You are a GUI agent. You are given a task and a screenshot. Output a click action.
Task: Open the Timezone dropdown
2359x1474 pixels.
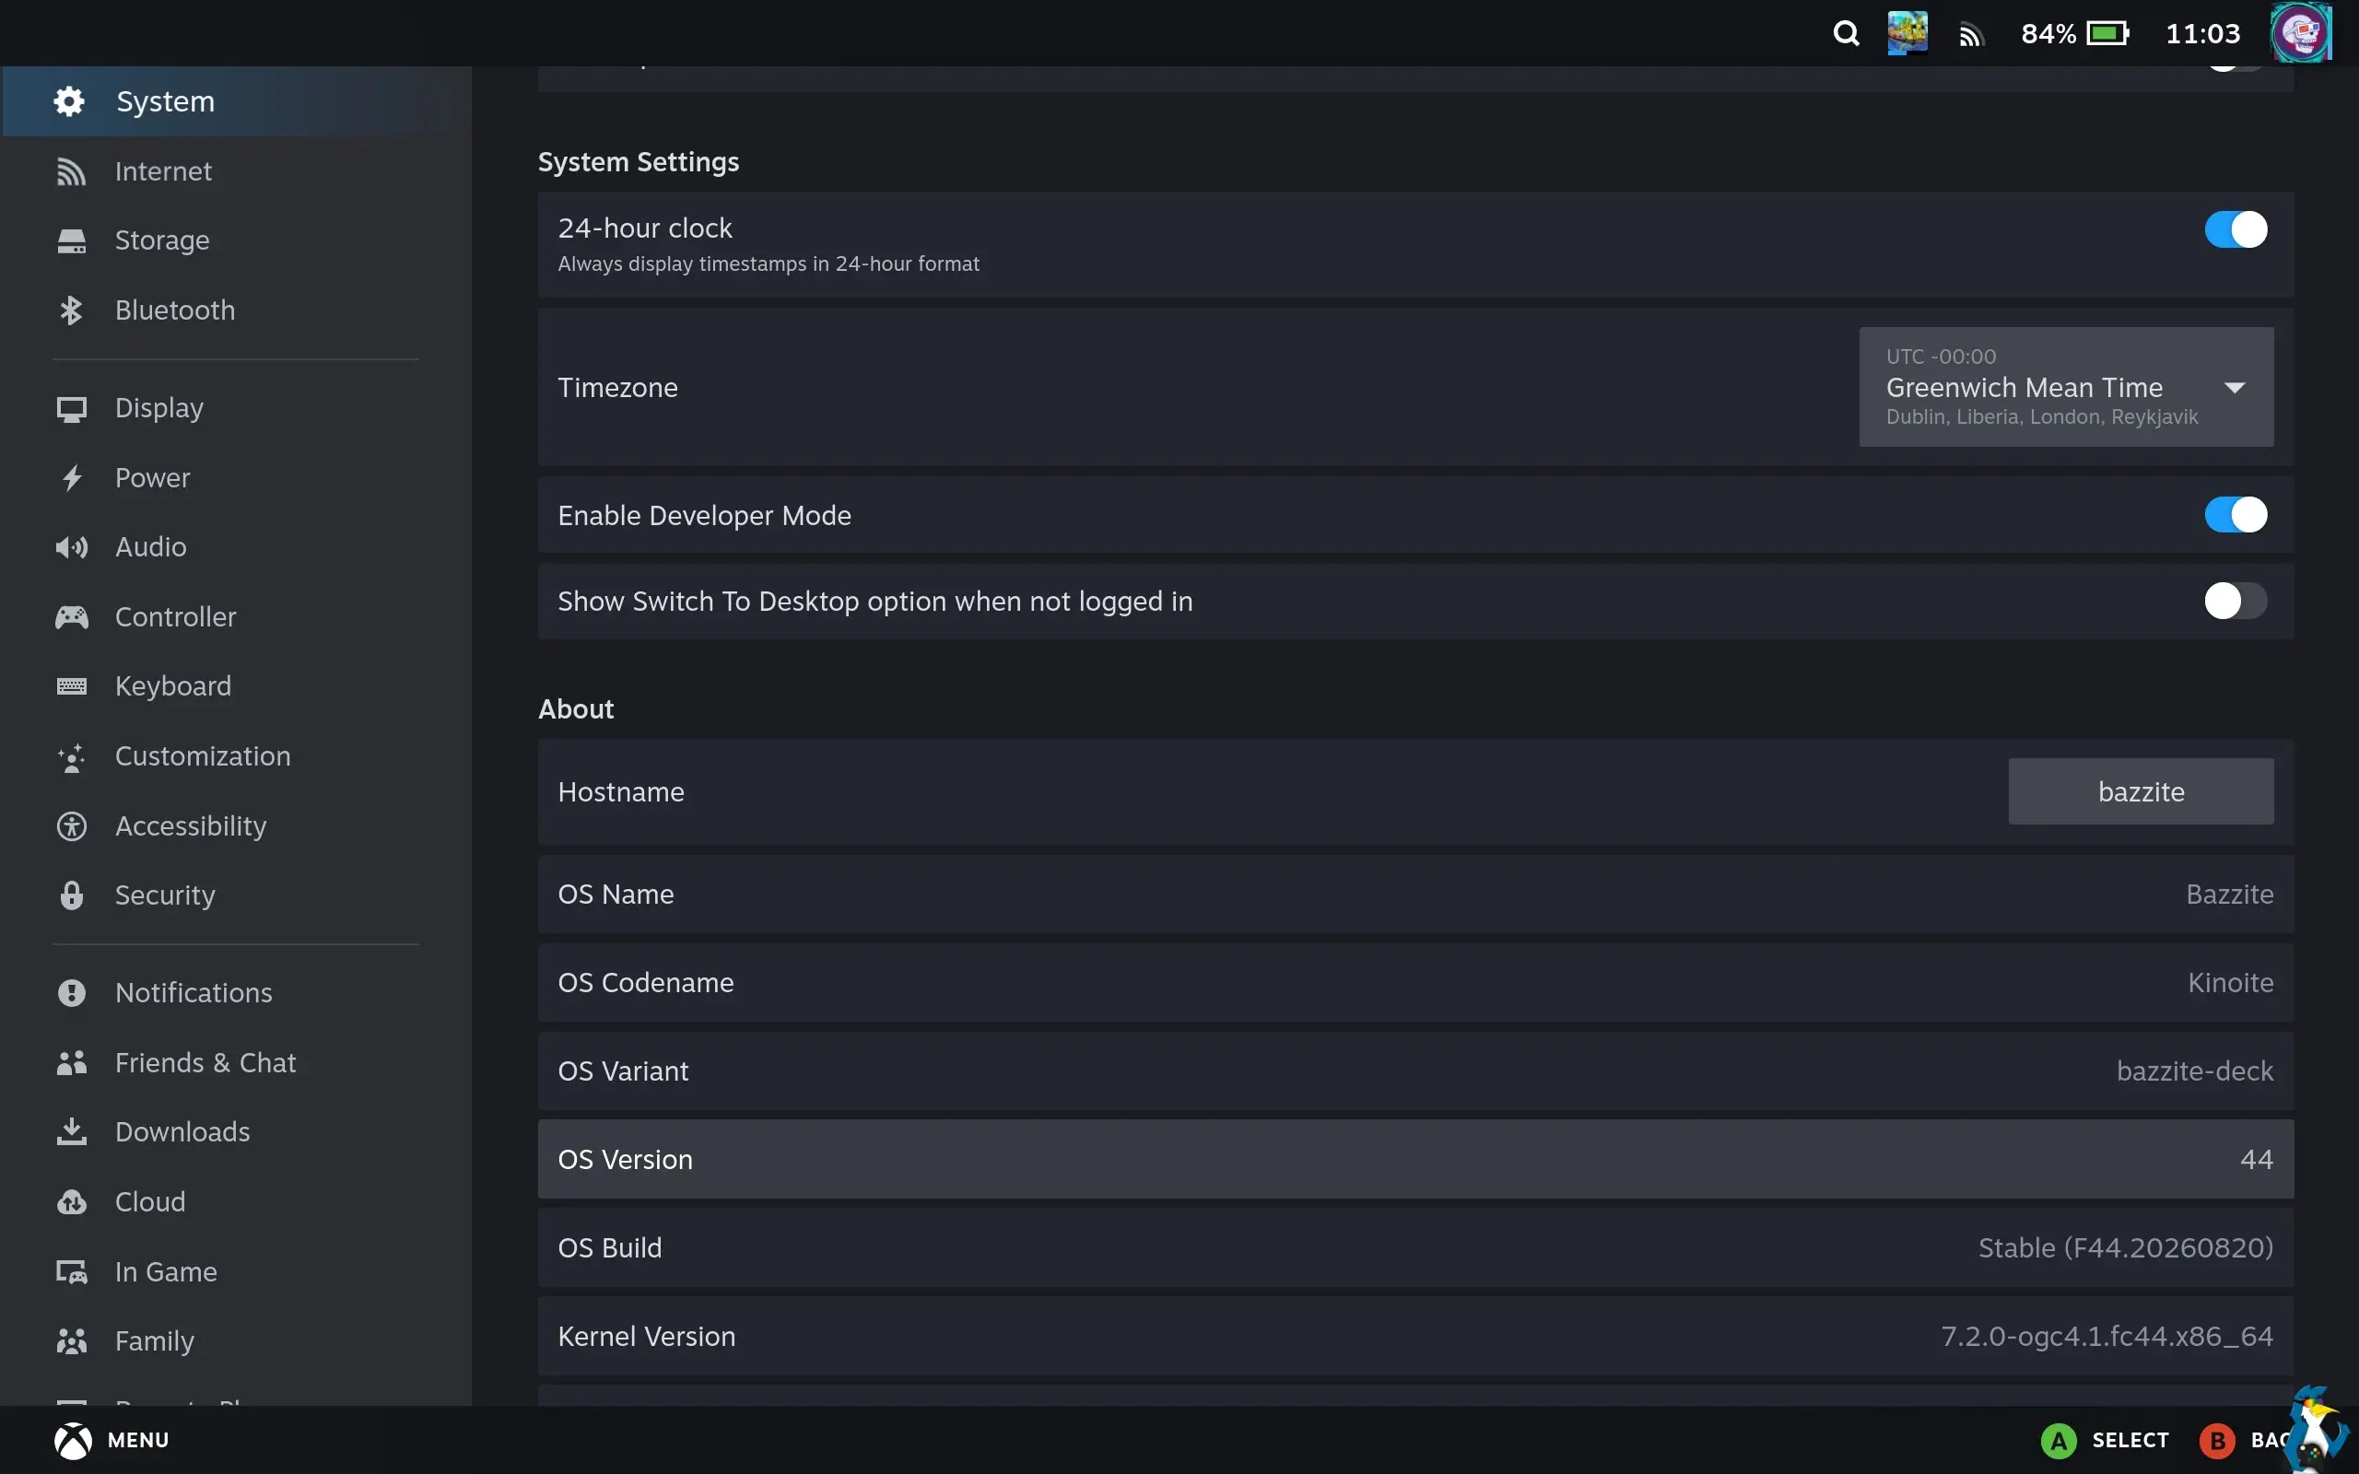click(x=2066, y=387)
